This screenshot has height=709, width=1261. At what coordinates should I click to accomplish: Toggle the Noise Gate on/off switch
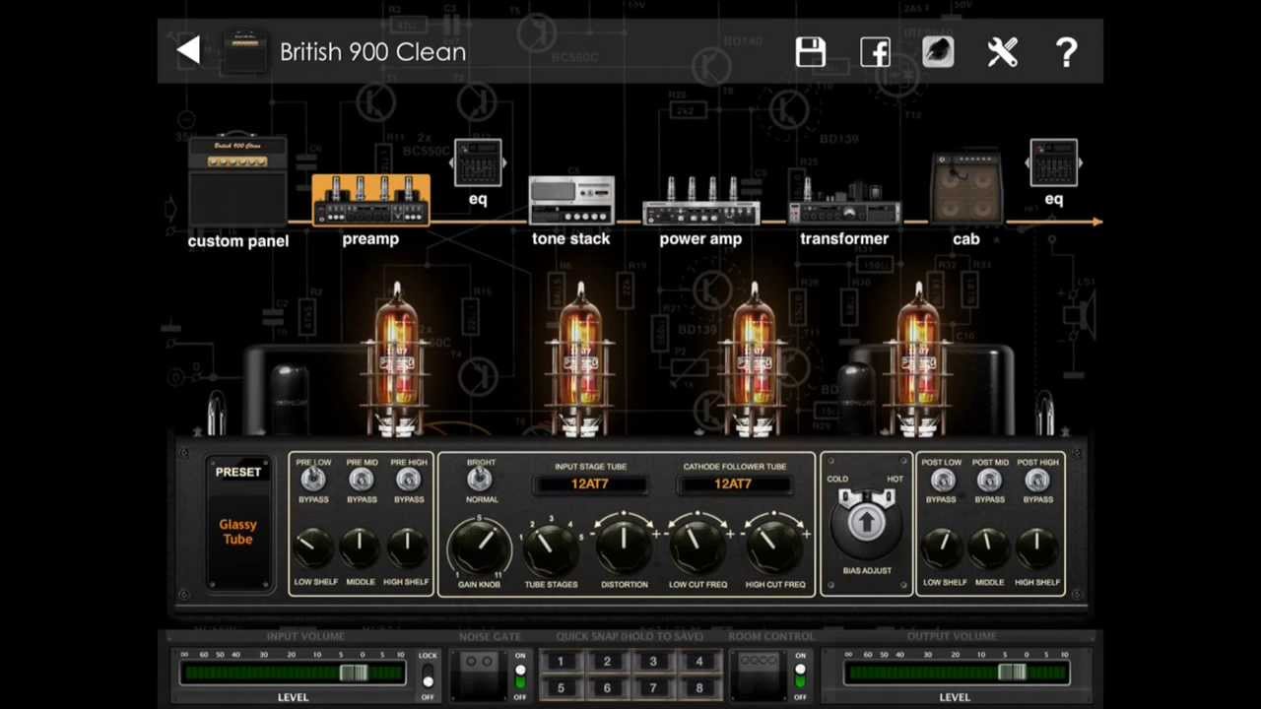(520, 676)
